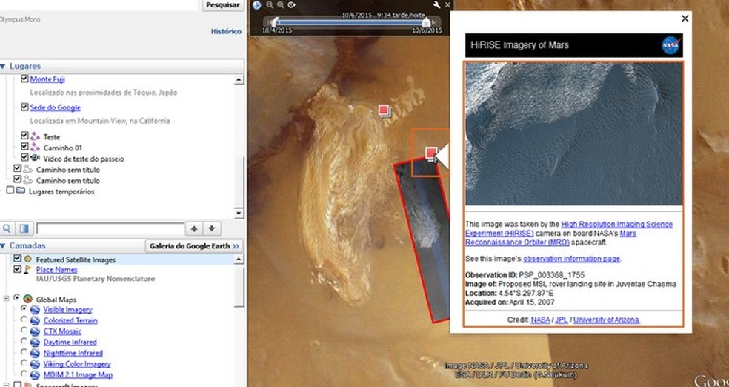729x387 pixels.
Task: Toggle the Teste checkbox
Action: (x=24, y=136)
